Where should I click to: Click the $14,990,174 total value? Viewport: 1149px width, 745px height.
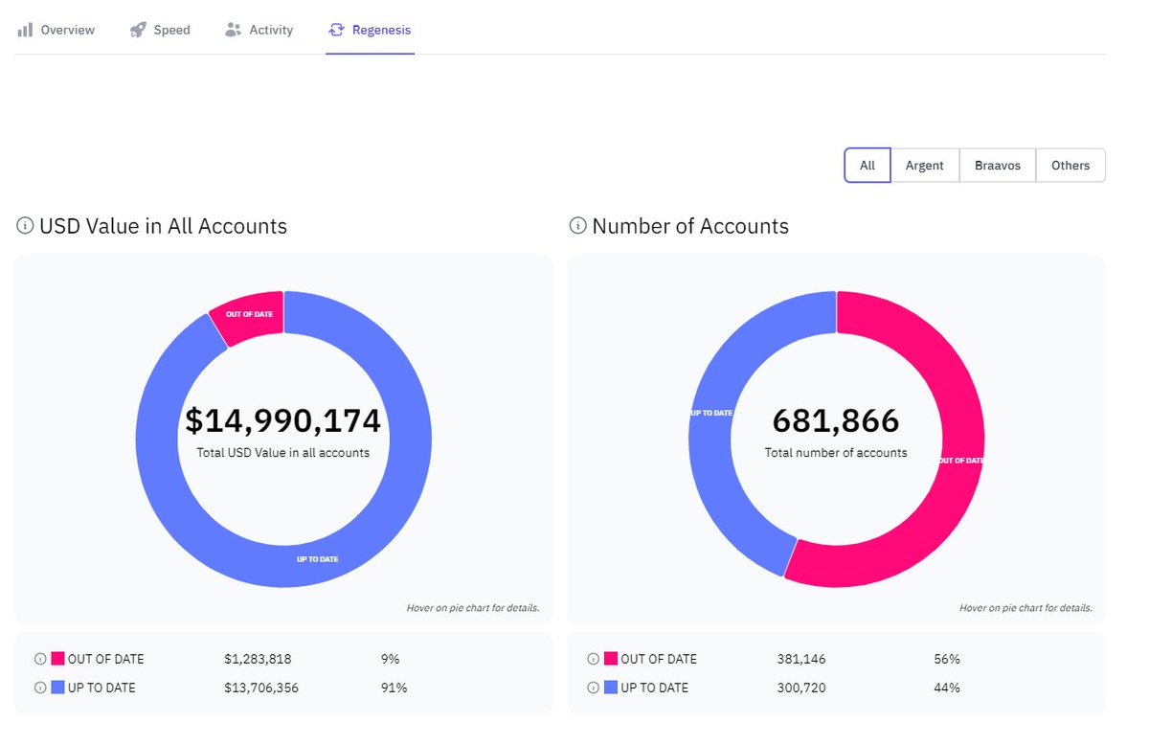tap(283, 421)
